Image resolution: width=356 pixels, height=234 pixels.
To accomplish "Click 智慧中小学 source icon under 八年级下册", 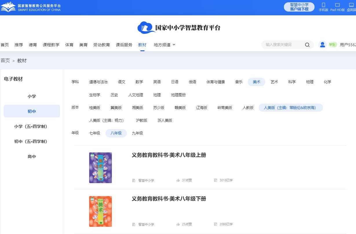I will (x=134, y=224).
